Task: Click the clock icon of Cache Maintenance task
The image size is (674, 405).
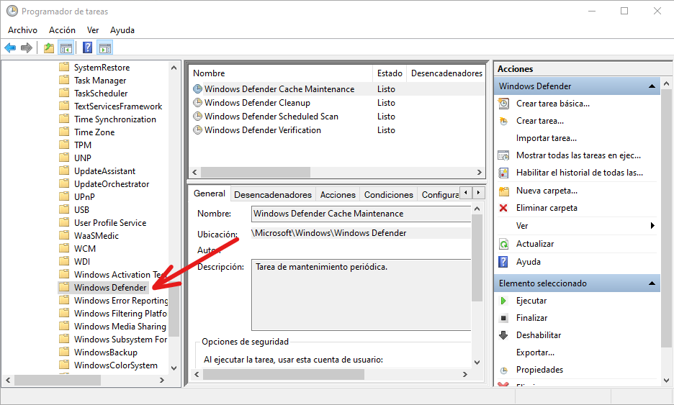Action: click(197, 89)
